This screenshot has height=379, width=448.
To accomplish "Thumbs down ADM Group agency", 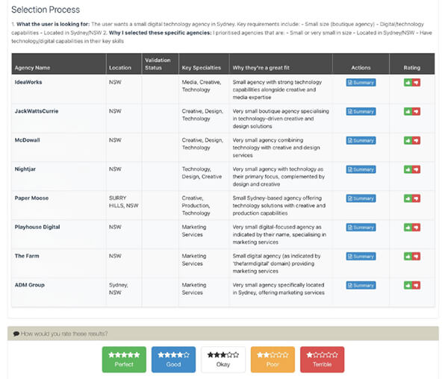I will click(x=416, y=285).
